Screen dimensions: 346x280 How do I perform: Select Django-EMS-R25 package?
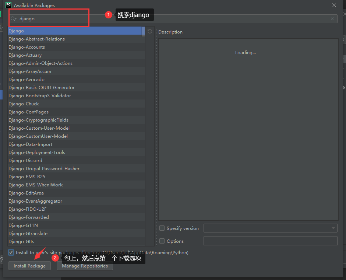point(76,176)
